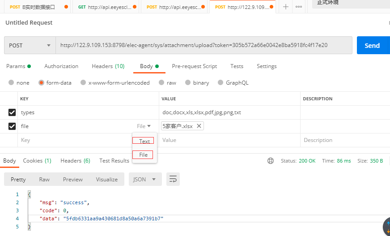
Task: Remove the attached 5家客户.xlsx file
Action: 199,126
